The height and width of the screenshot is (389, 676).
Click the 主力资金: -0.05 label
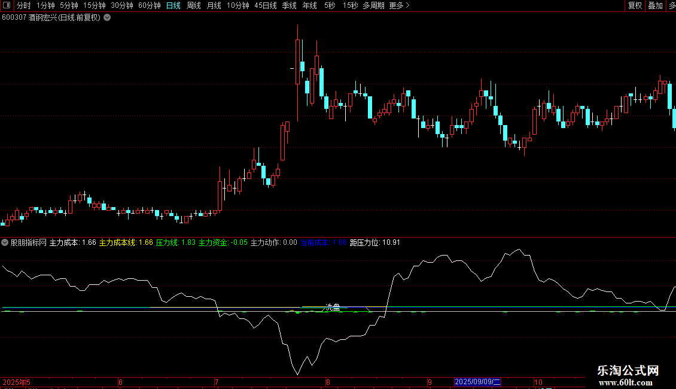(223, 242)
